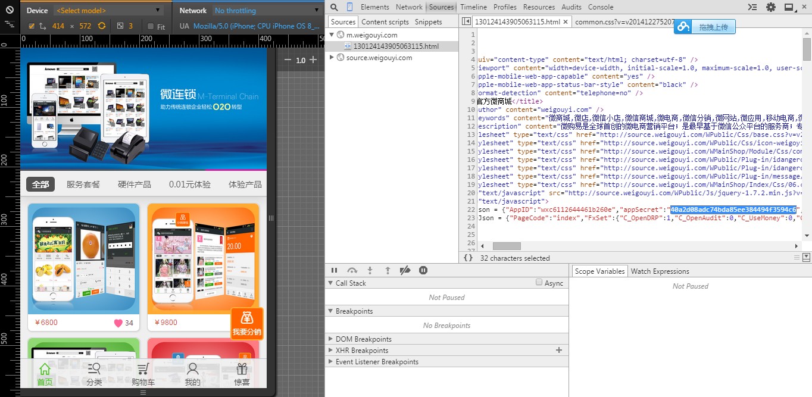
Task: Select the 服务套餐 category tab
Action: [x=83, y=185]
